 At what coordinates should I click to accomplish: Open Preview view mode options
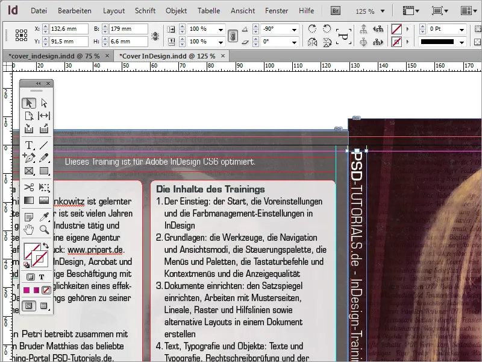point(44,306)
